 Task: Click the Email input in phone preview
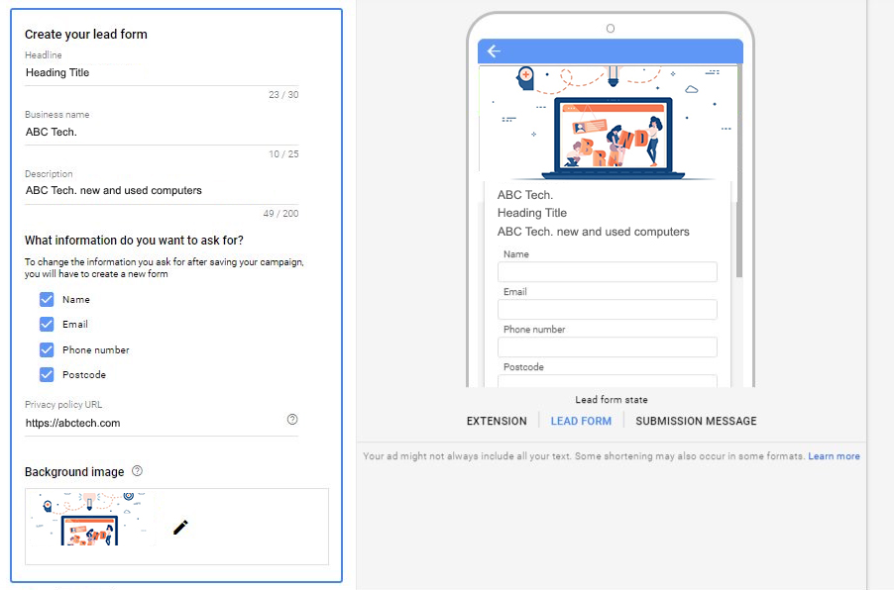coord(608,310)
